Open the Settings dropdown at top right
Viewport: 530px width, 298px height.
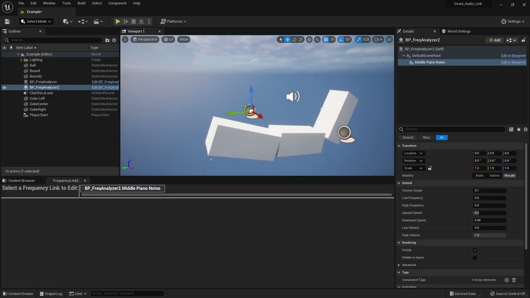pyautogui.click(x=513, y=22)
